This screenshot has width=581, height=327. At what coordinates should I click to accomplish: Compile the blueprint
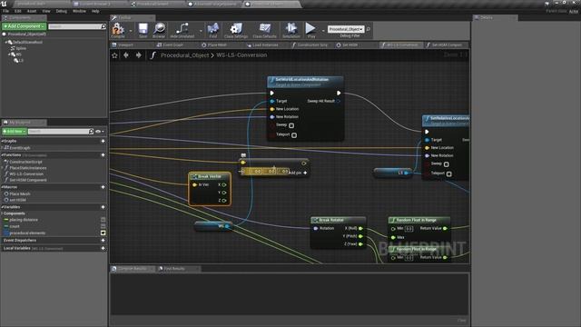(118, 30)
